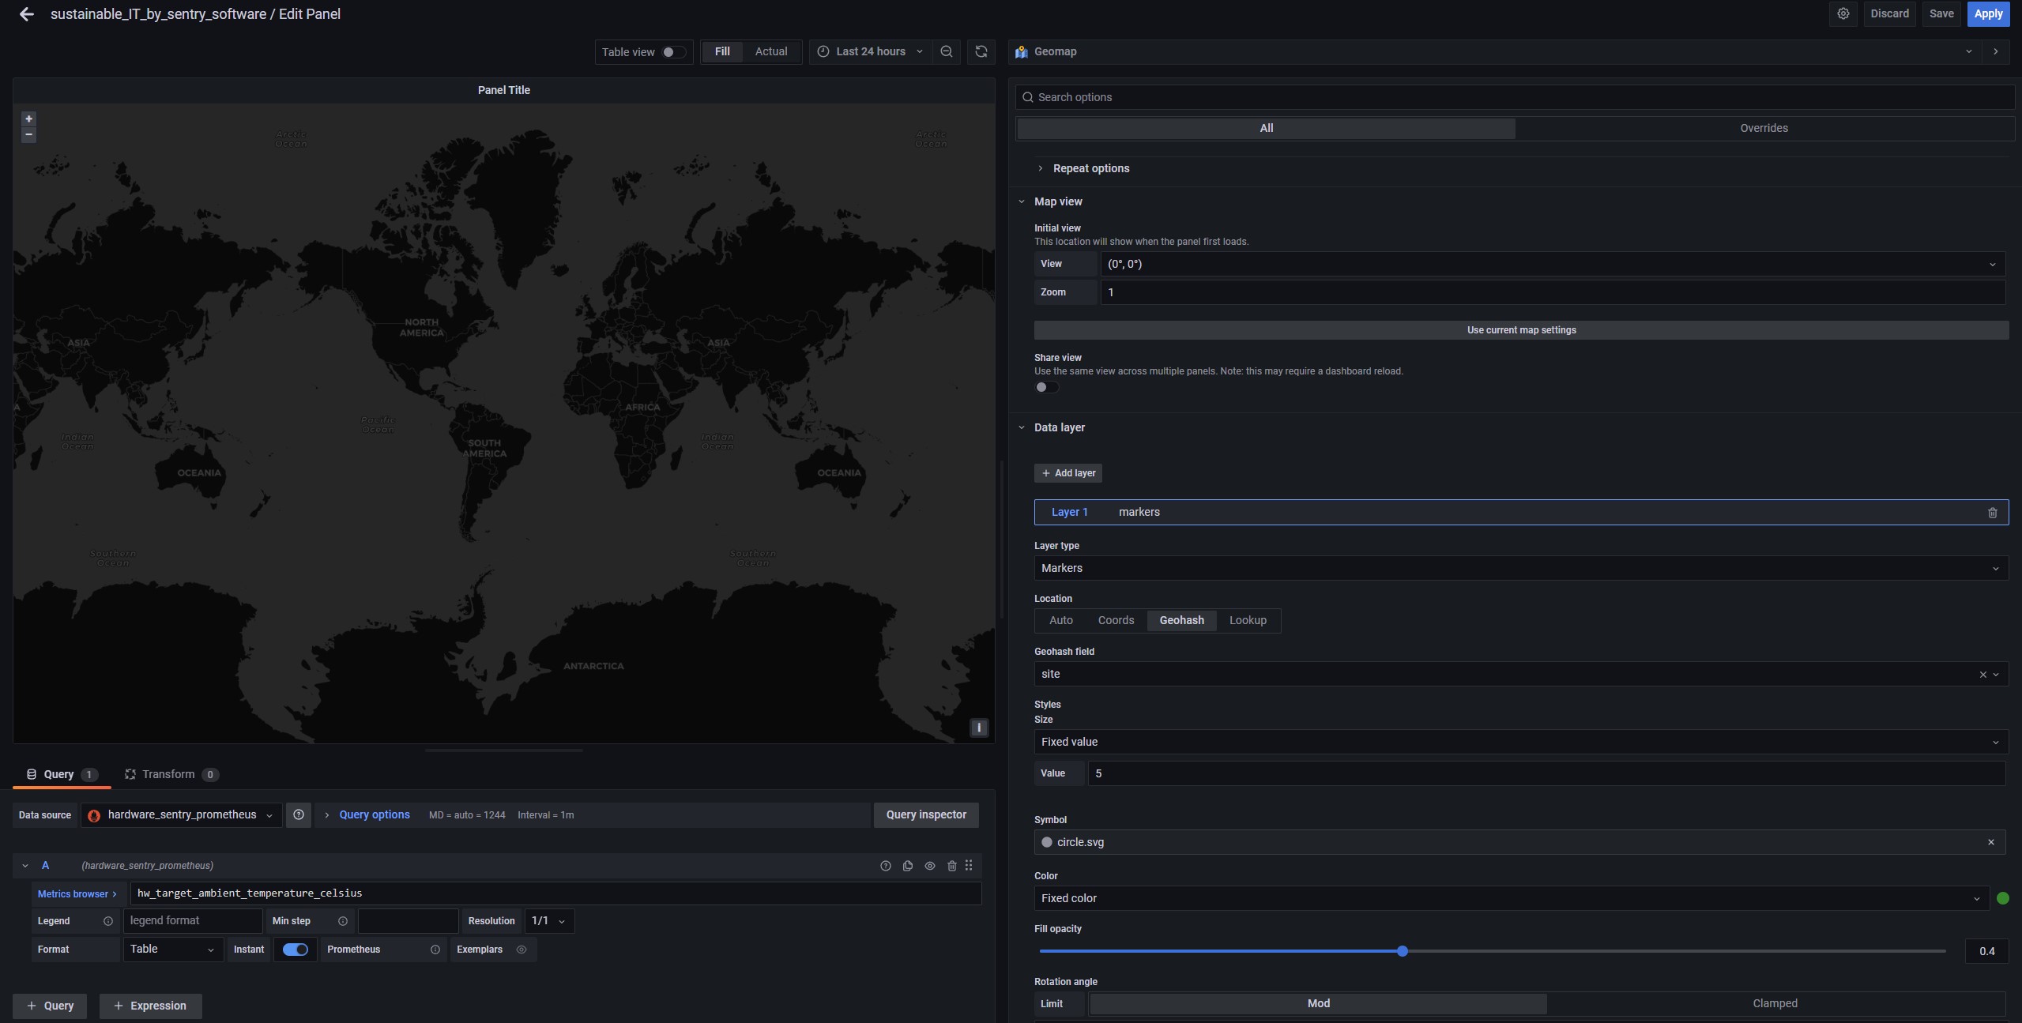Enable Share view across panels
This screenshot has width=2022, height=1023.
pyautogui.click(x=1046, y=387)
